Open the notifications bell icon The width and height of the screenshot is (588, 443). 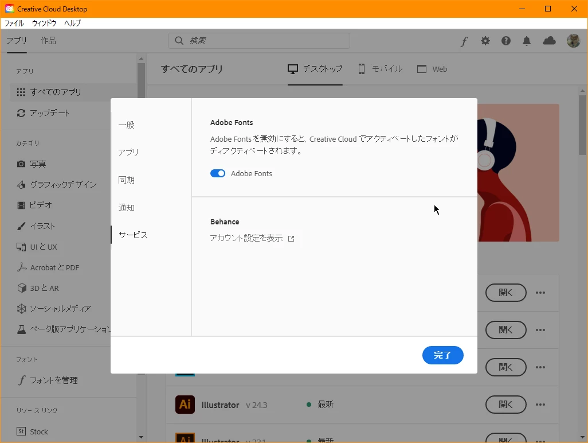tap(527, 41)
